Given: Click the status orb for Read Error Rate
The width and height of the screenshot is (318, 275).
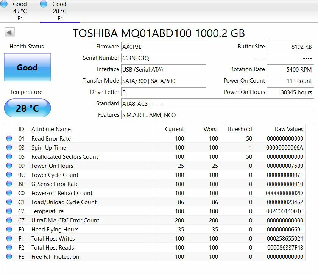Looking at the screenshot, I should [x=9, y=139].
